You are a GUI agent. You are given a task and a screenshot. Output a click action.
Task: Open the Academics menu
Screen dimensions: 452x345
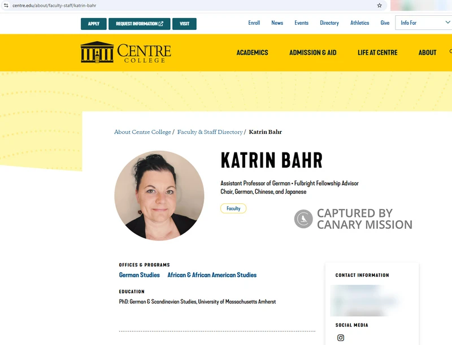click(252, 53)
